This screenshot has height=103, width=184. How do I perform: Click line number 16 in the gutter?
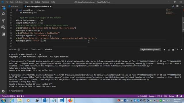pos(11,28)
